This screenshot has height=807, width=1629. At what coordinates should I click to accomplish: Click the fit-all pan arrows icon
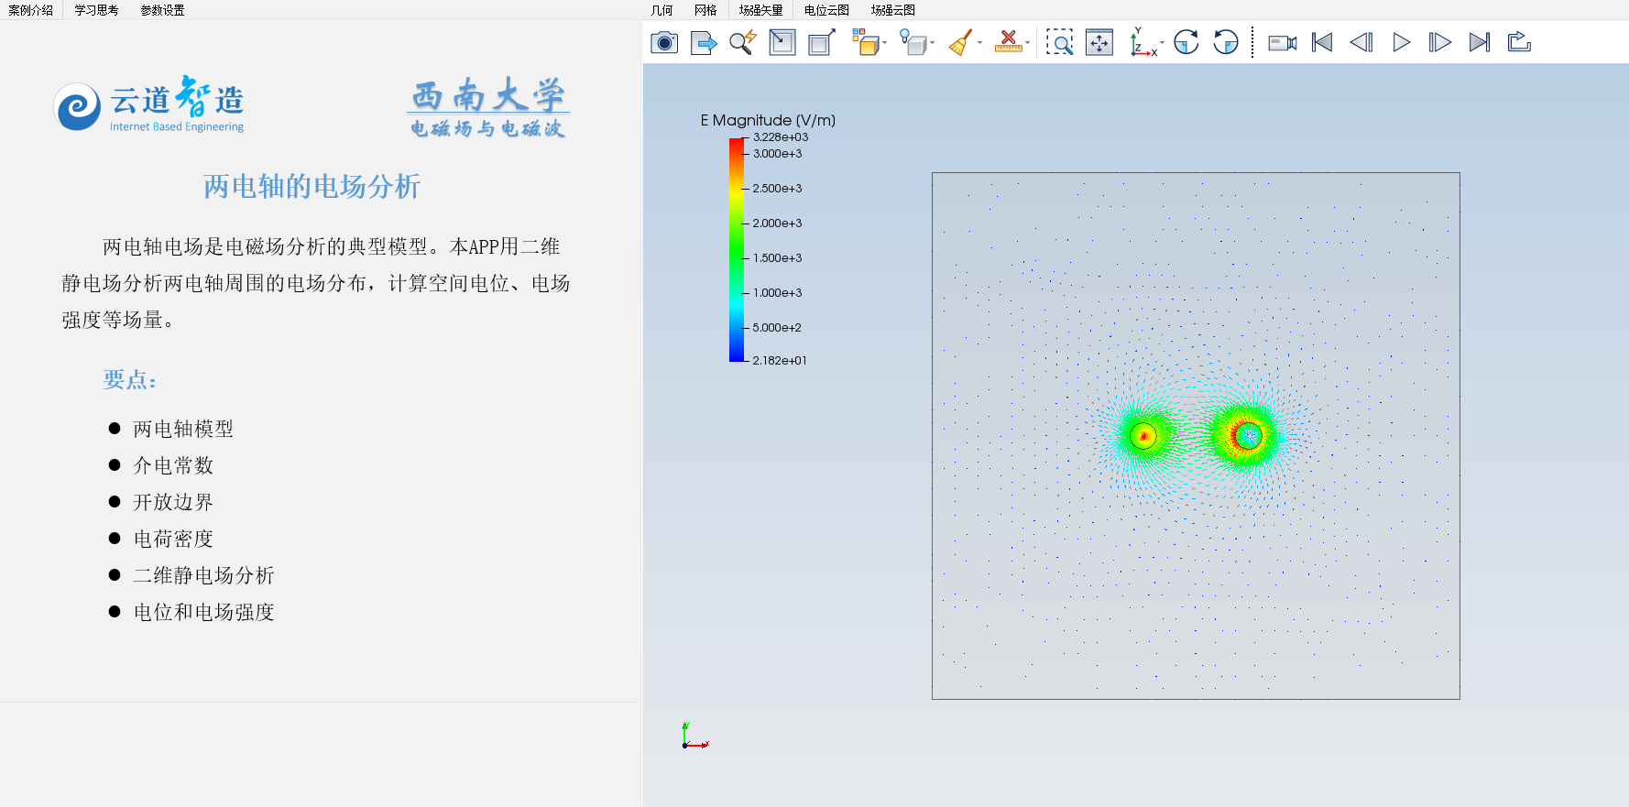point(1099,42)
